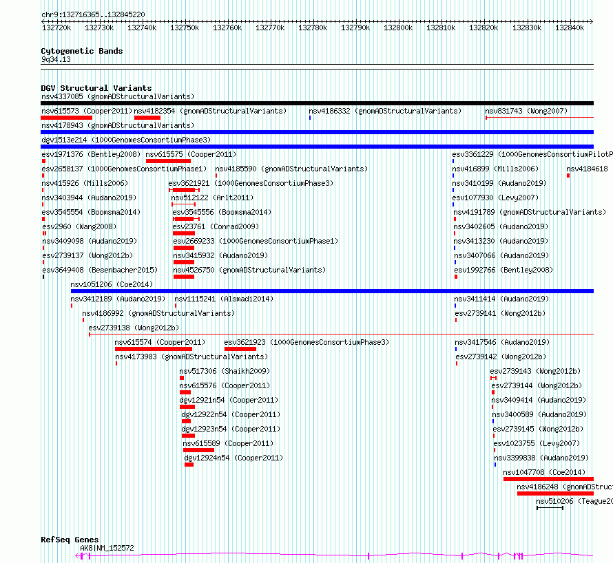613x563 pixels.
Task: Click variant label nsv4178943
Action: click(118, 125)
